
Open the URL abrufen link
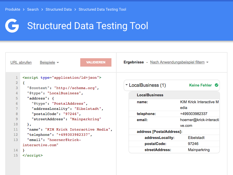coord(21,63)
